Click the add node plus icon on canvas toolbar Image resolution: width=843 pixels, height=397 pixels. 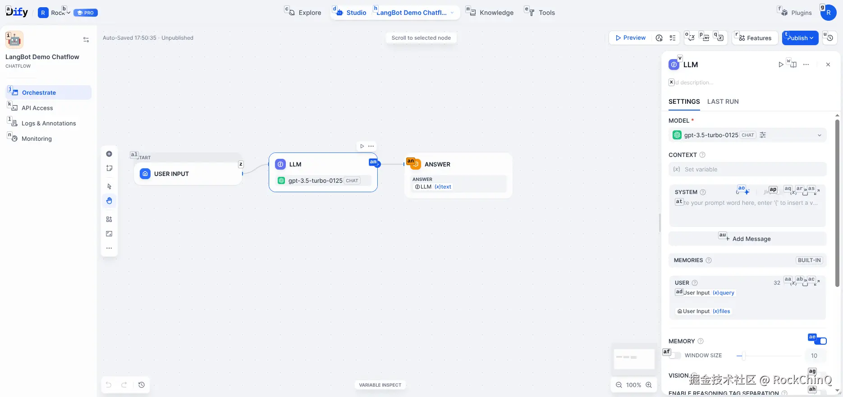point(109,154)
